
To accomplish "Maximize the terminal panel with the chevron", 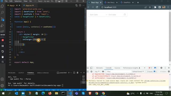I will click(x=81, y=73).
